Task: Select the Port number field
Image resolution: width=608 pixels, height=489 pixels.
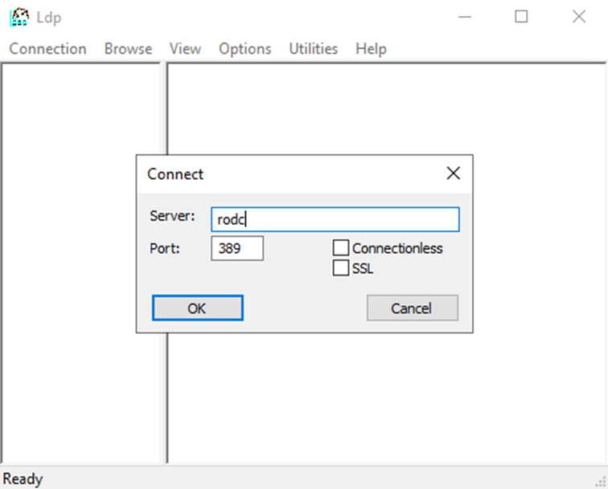Action: [237, 249]
